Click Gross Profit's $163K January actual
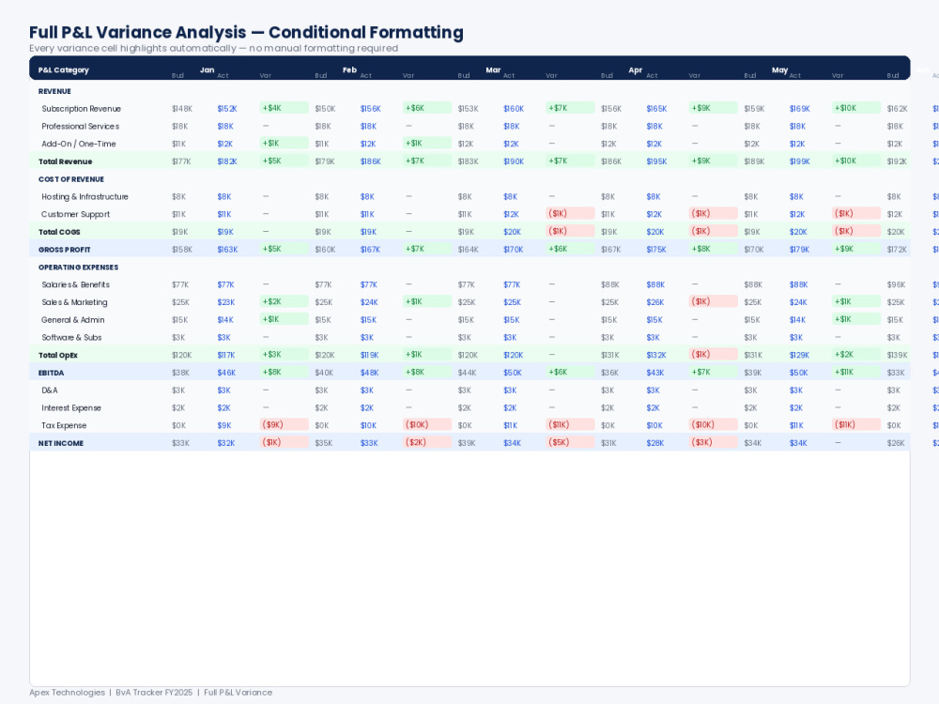 coord(227,250)
